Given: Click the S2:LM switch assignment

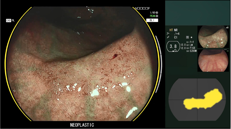Looking at the screenshot, I should pos(190,45).
